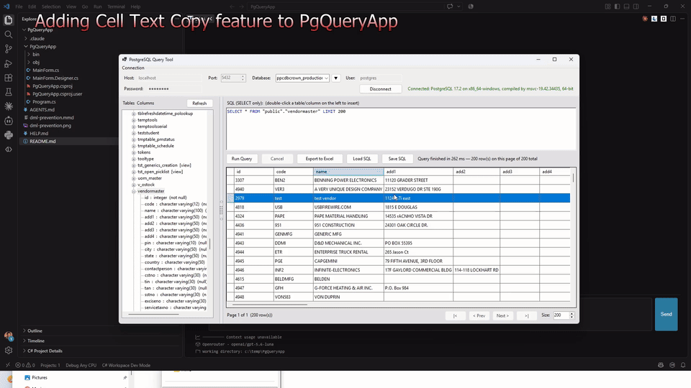
Task: Open the Terminal menu
Action: pos(116,6)
